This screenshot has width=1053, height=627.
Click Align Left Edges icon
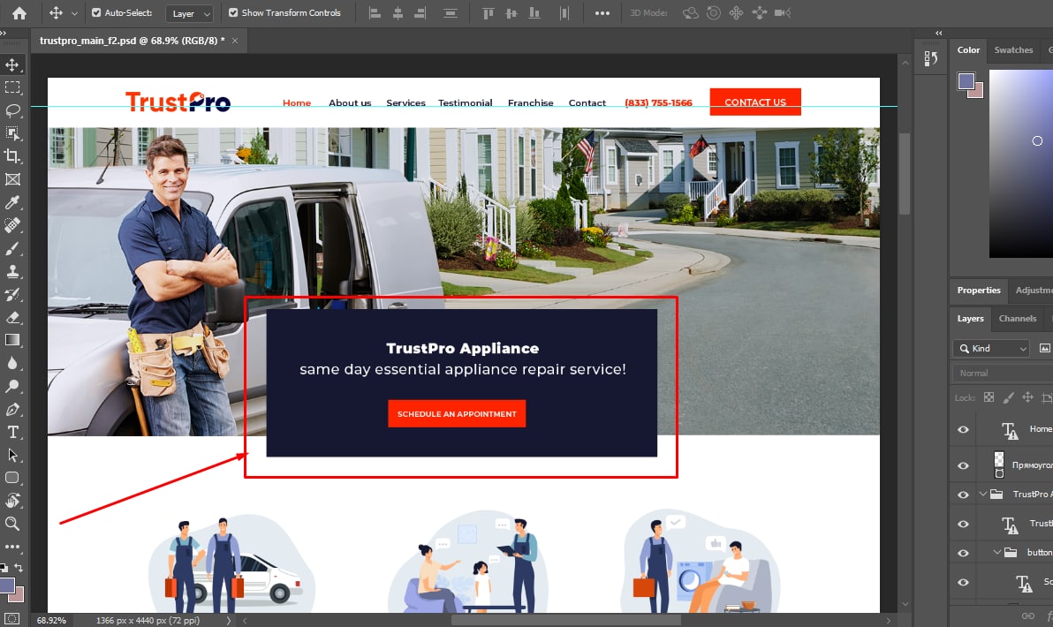click(375, 12)
